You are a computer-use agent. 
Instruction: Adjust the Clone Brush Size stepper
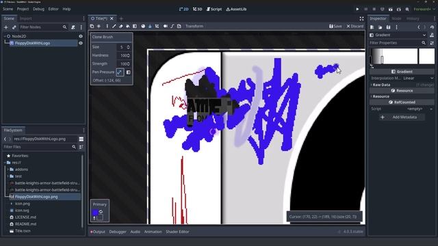point(128,47)
